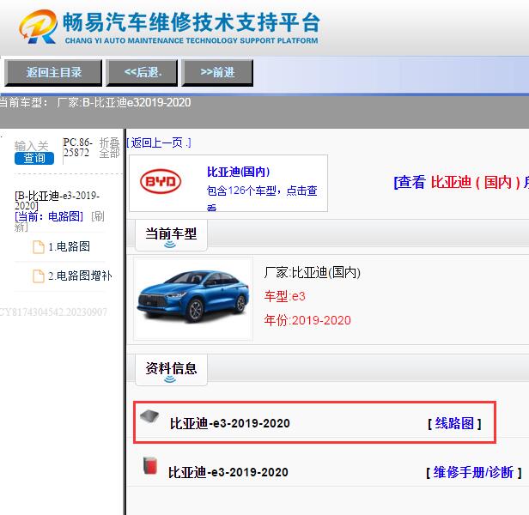Screen dimensions: 529x515
Task: Open the 线路图 link
Action: coord(454,423)
